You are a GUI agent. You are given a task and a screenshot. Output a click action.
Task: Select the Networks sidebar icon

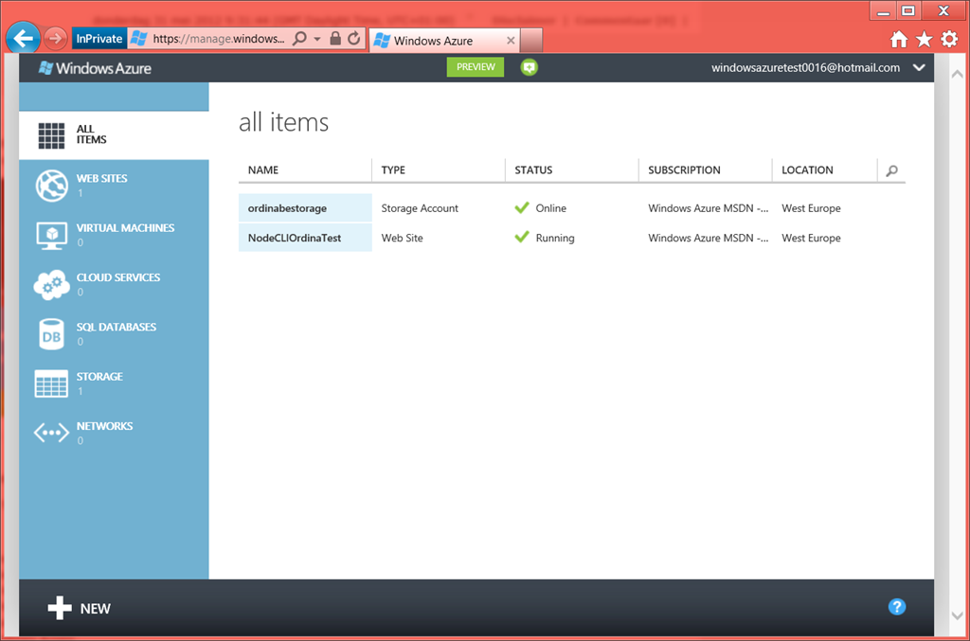point(51,433)
